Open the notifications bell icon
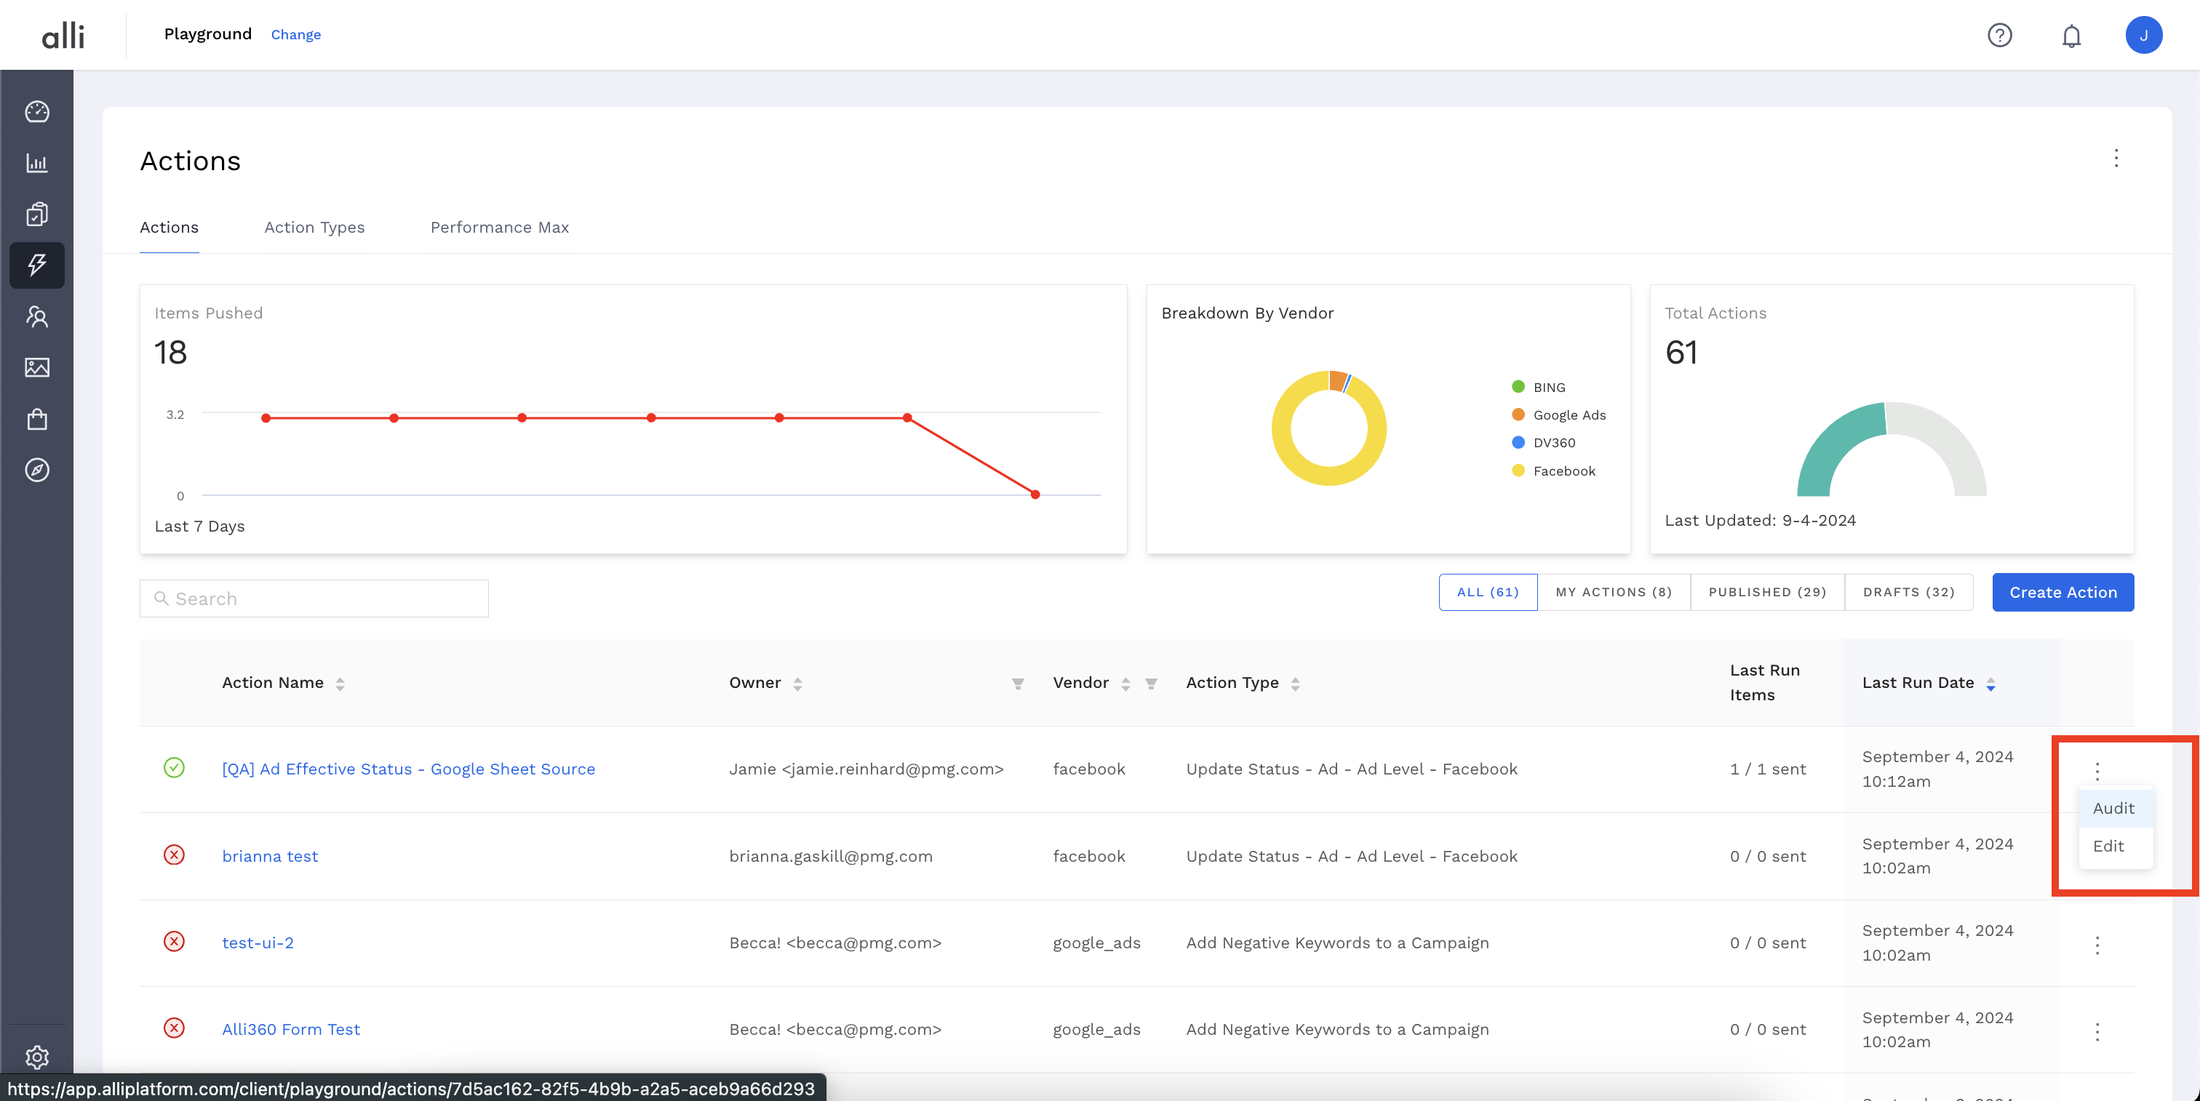 tap(2071, 36)
